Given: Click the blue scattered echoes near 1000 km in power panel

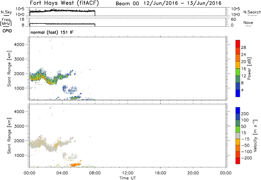Looking at the screenshot, I should pyautogui.click(x=70, y=89).
